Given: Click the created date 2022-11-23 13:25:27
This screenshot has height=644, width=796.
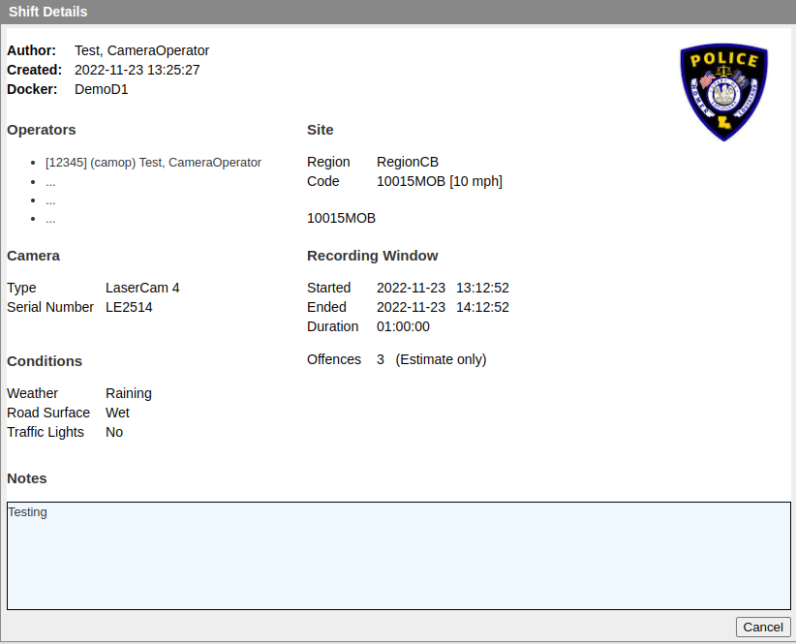Looking at the screenshot, I should click(x=137, y=70).
